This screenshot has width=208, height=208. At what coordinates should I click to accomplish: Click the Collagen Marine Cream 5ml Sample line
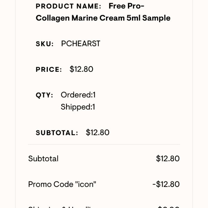103,18
